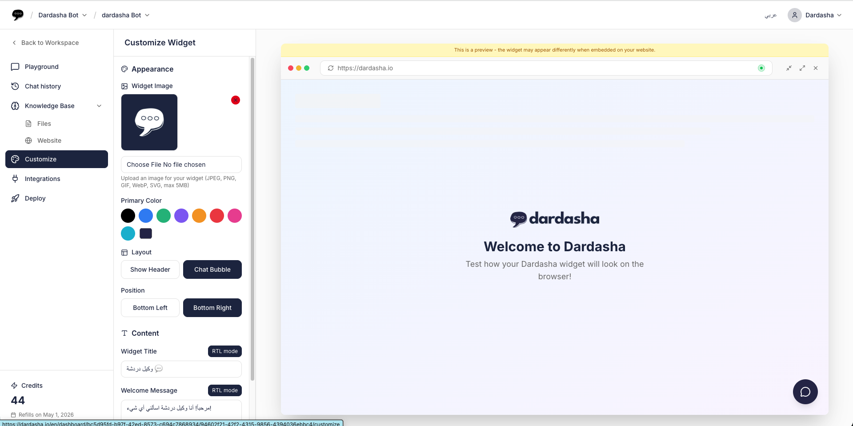Choose the green primary color
The height and width of the screenshot is (426, 853).
pyautogui.click(x=163, y=216)
